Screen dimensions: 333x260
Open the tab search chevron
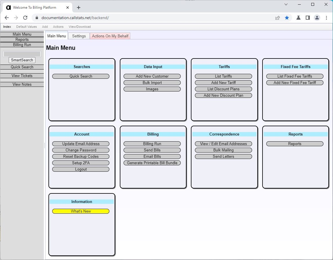click(286, 4)
